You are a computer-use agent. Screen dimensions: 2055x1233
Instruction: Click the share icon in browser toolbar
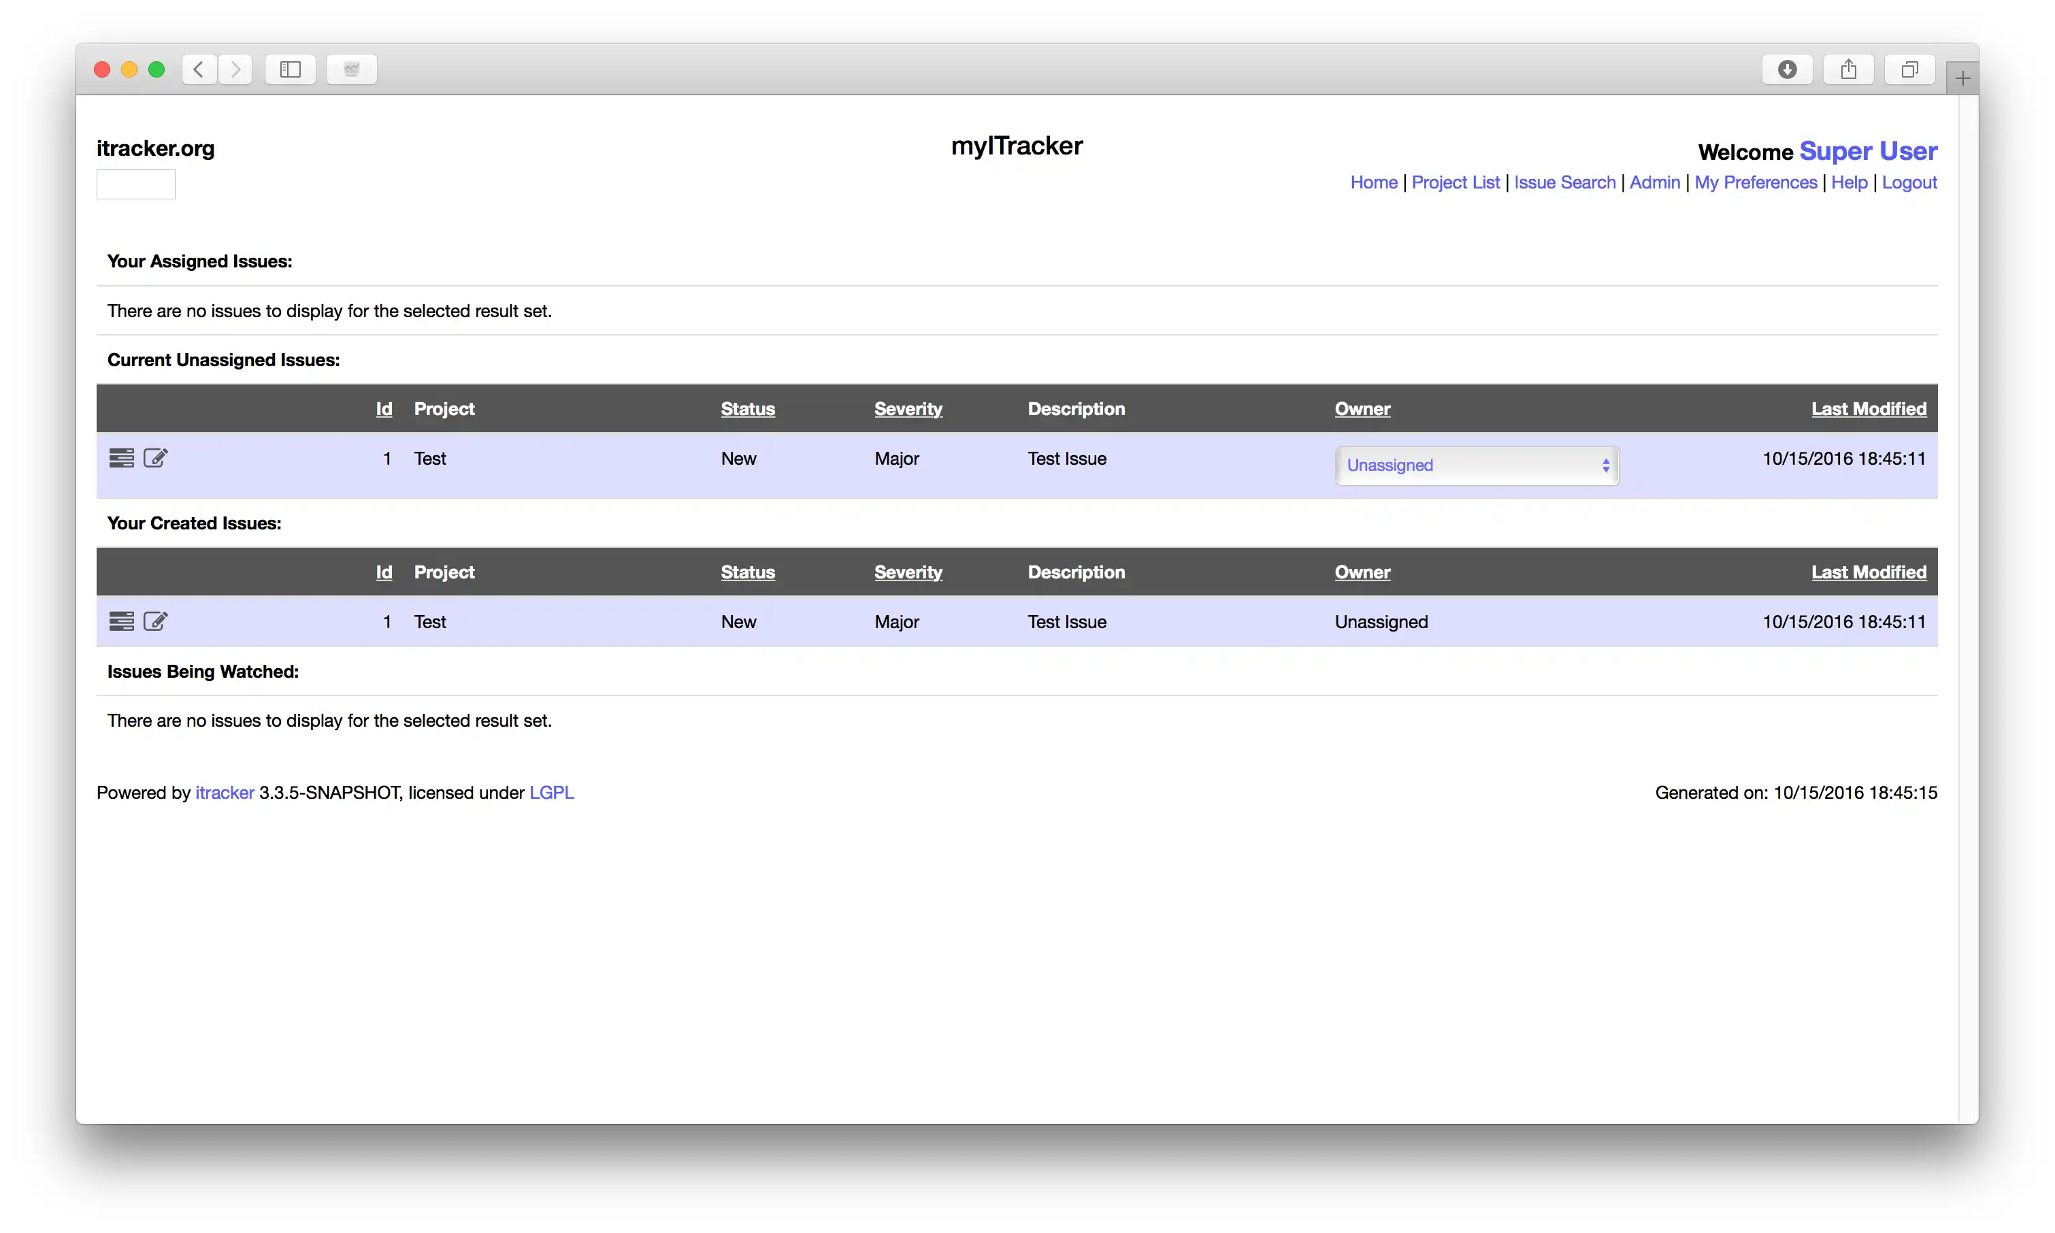[1848, 67]
